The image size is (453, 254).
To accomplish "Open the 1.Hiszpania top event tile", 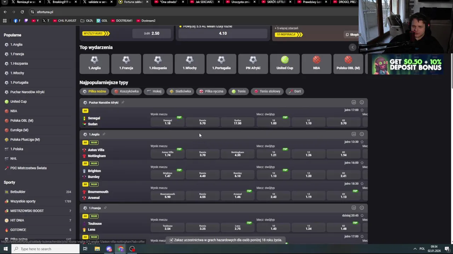I will [x=158, y=64].
